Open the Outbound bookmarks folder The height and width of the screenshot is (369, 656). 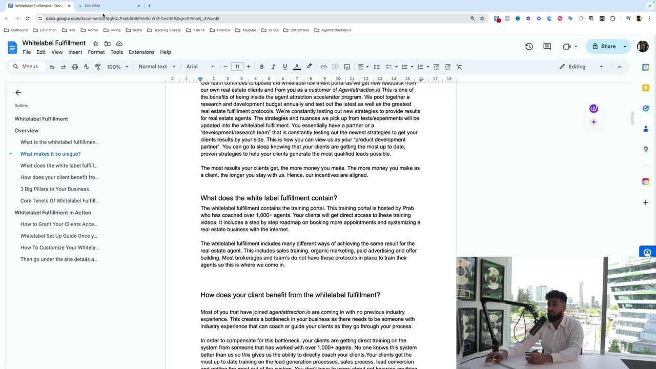pos(16,30)
